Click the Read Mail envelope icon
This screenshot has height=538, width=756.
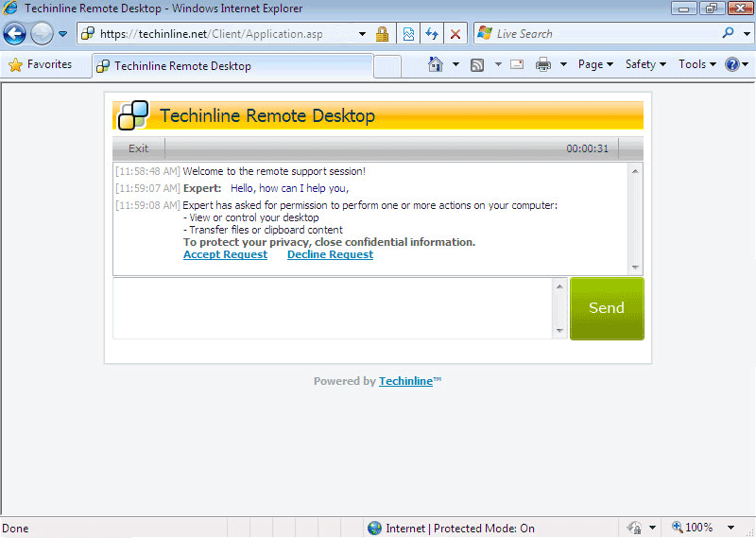(517, 64)
